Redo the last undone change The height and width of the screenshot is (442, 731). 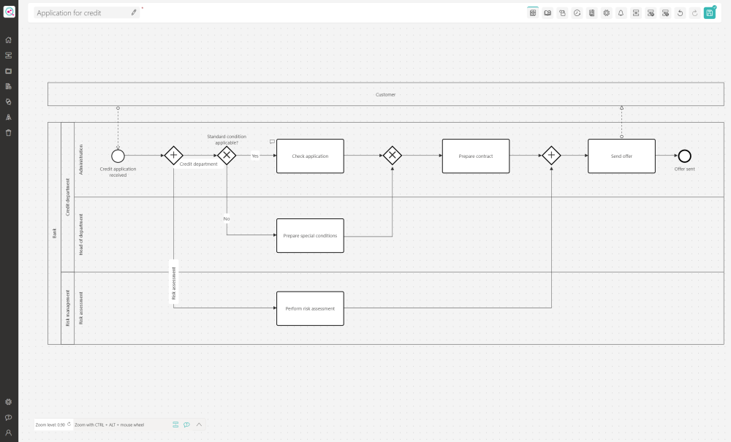694,13
